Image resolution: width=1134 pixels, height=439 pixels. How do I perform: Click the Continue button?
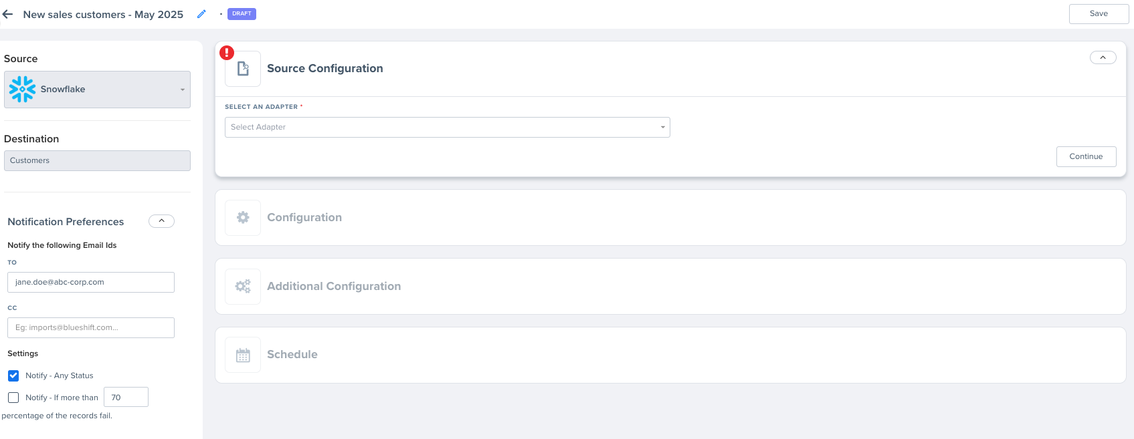1086,156
